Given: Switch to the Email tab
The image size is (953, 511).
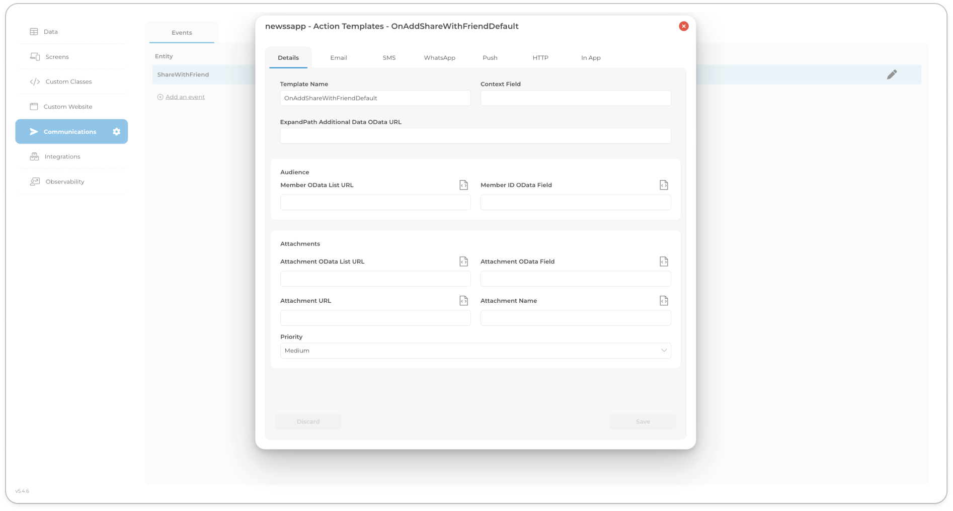Looking at the screenshot, I should click(x=339, y=58).
